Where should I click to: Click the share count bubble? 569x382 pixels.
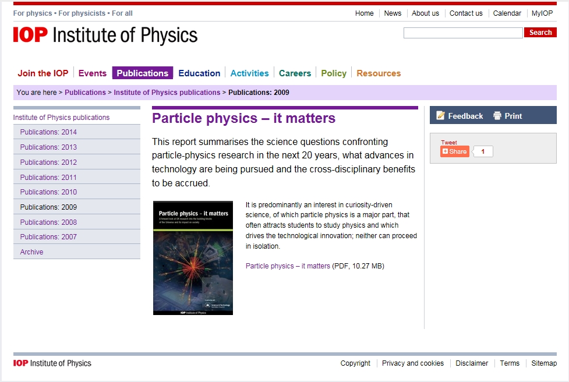[x=483, y=151]
